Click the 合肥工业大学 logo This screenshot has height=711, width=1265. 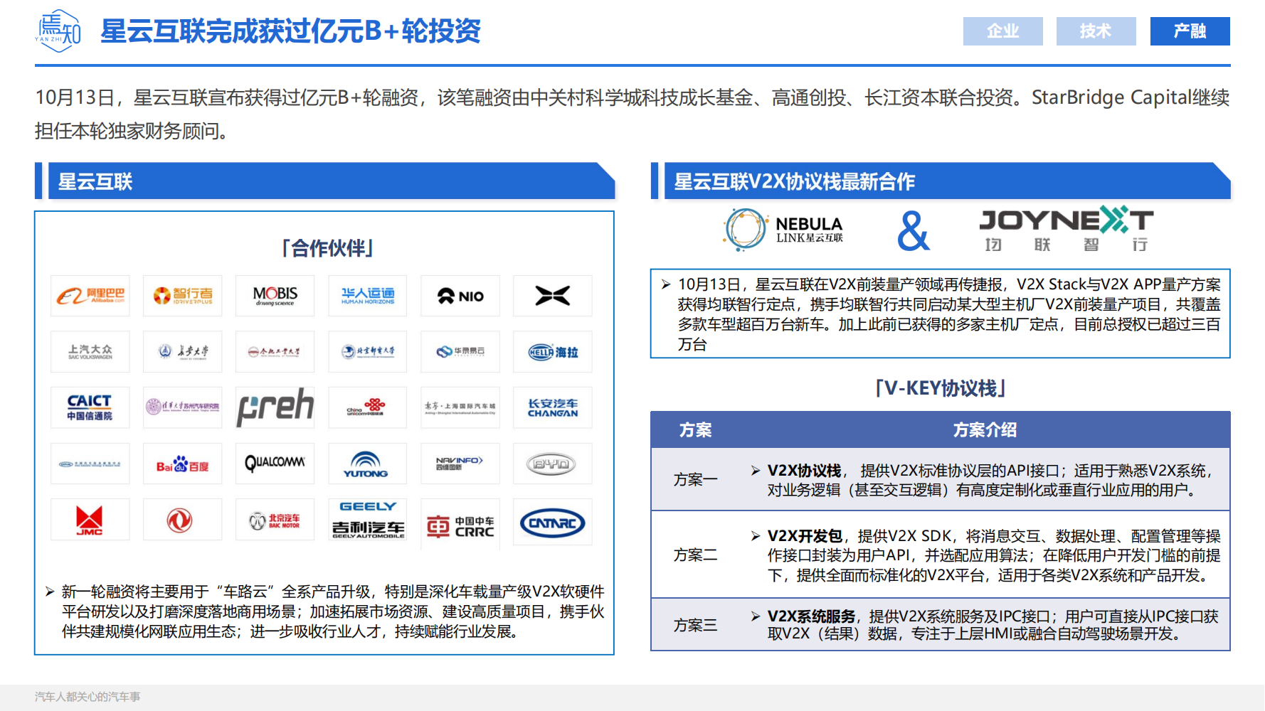point(275,351)
